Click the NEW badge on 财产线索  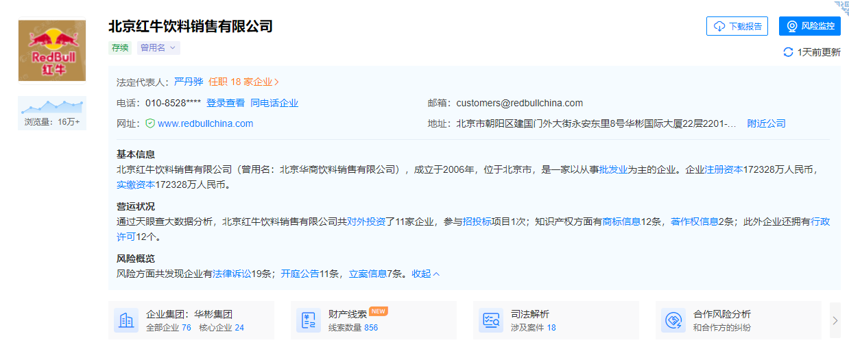(x=379, y=311)
